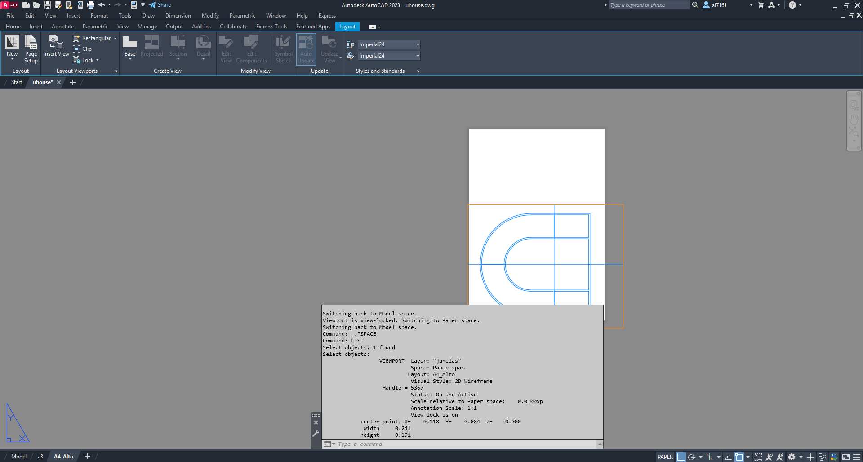The width and height of the screenshot is (863, 462).
Task: Select the Clip viewport tool
Action: pos(83,49)
